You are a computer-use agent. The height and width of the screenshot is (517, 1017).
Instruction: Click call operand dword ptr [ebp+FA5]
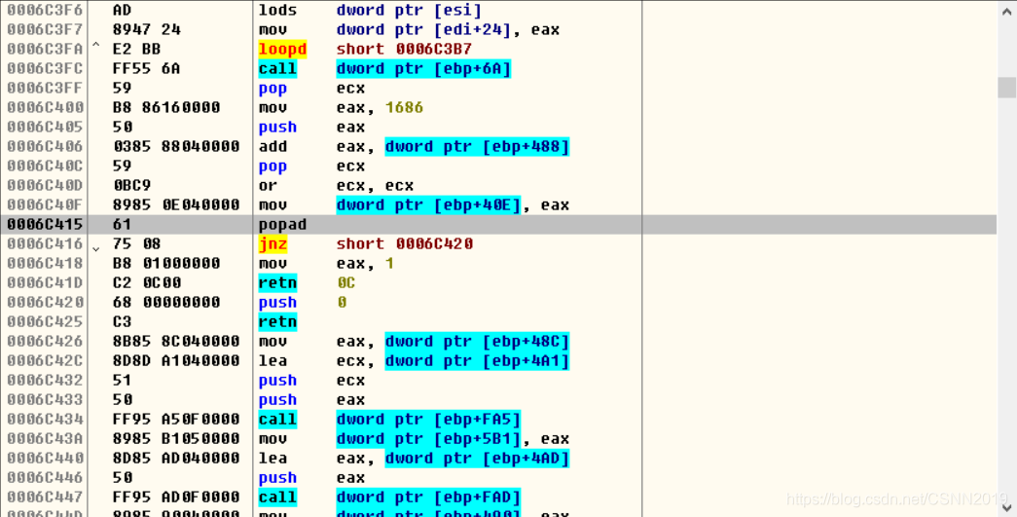pos(429,419)
